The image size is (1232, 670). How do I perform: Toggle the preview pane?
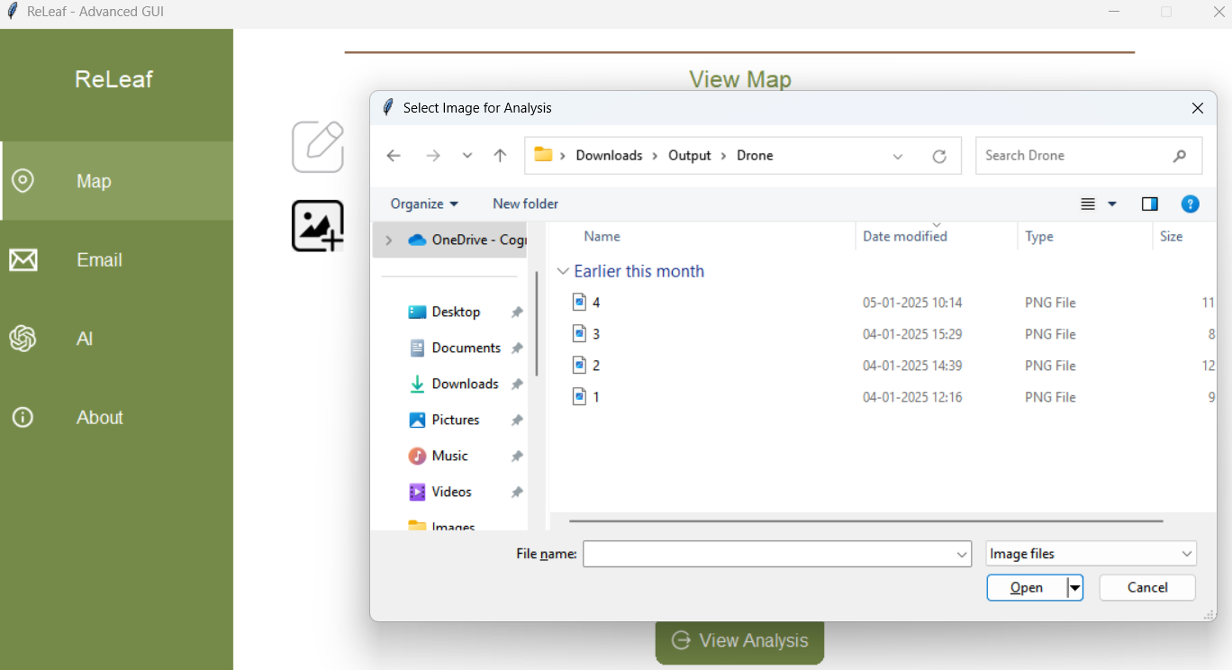point(1150,204)
